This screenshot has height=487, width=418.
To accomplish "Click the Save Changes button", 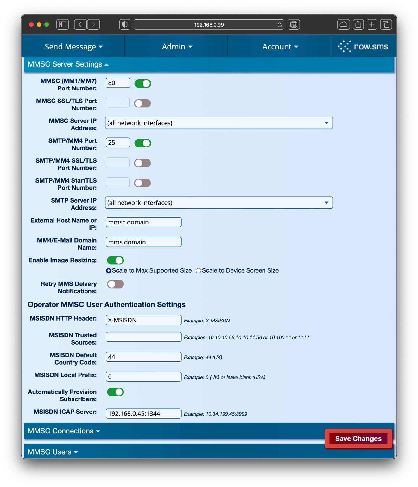I will (358, 438).
